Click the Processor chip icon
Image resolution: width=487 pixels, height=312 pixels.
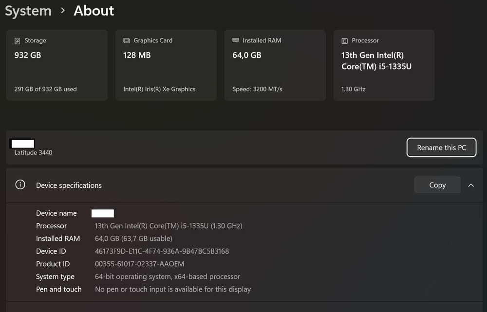click(345, 41)
